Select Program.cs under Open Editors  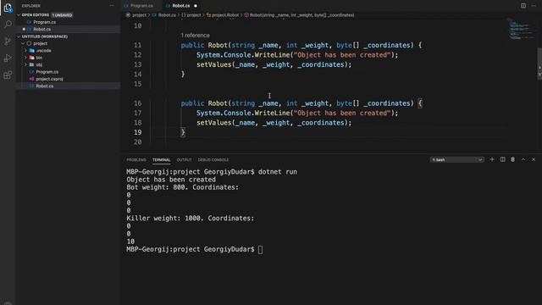tap(44, 22)
